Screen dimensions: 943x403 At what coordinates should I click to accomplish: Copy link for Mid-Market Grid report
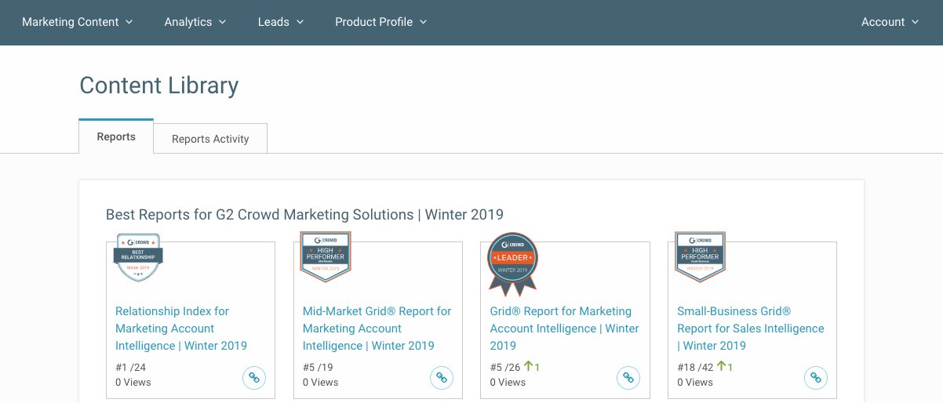442,378
